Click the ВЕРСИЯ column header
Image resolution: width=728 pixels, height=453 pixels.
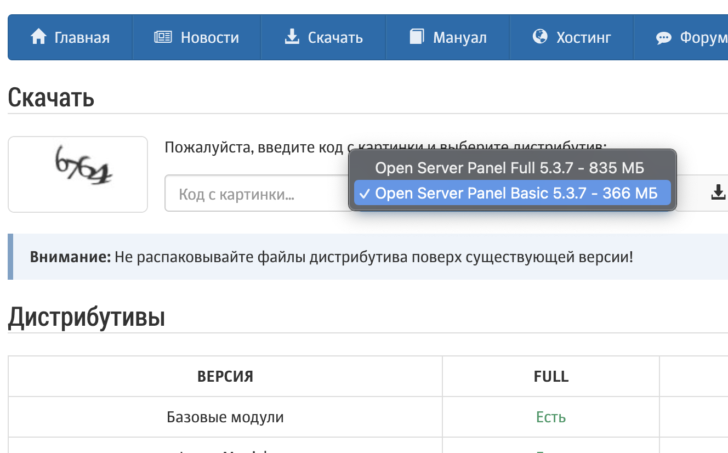(225, 376)
